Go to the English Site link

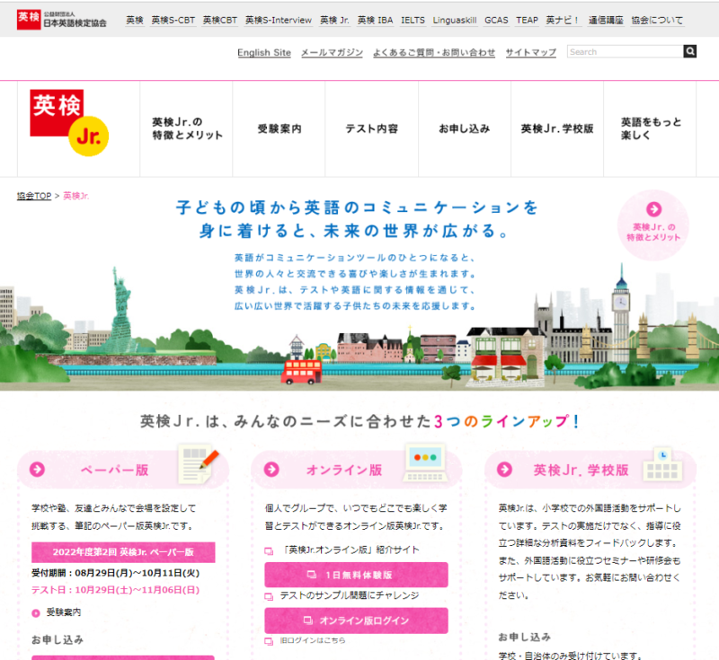point(264,52)
